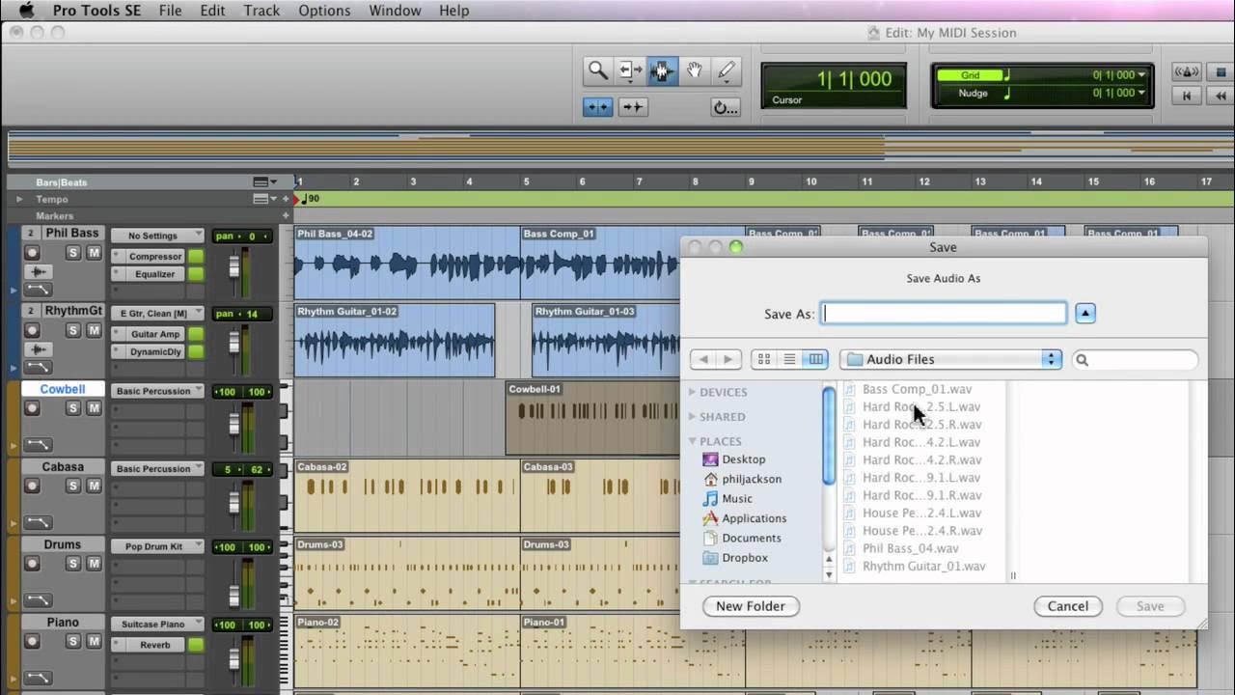The width and height of the screenshot is (1235, 695).
Task: Open E Gtr, Clean preset dropdown
Action: [157, 313]
